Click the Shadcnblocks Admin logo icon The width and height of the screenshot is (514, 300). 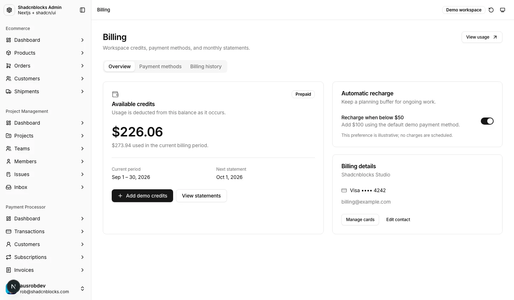point(9,10)
